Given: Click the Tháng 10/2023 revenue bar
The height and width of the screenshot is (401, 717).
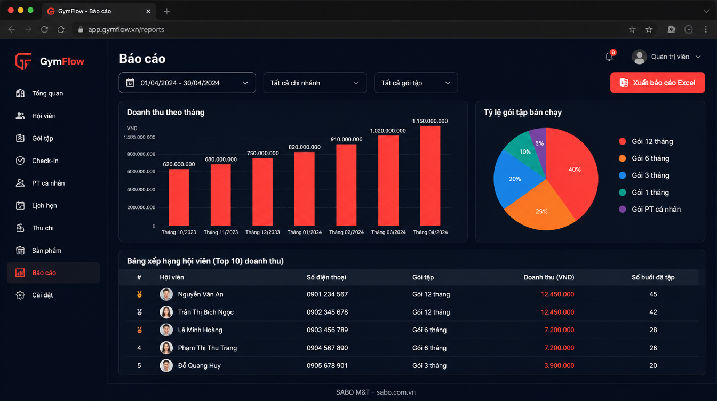Looking at the screenshot, I should tap(179, 197).
